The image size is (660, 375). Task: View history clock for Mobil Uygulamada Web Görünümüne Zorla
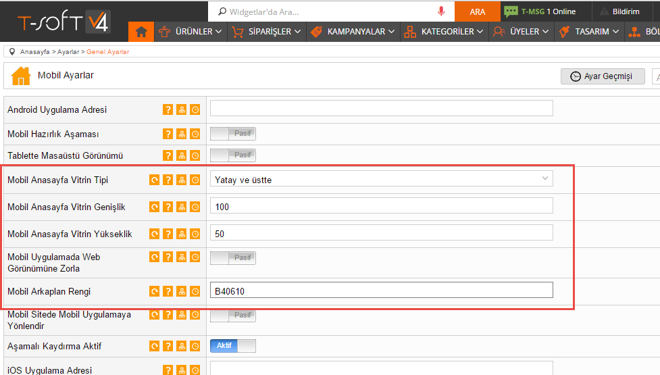pos(195,257)
